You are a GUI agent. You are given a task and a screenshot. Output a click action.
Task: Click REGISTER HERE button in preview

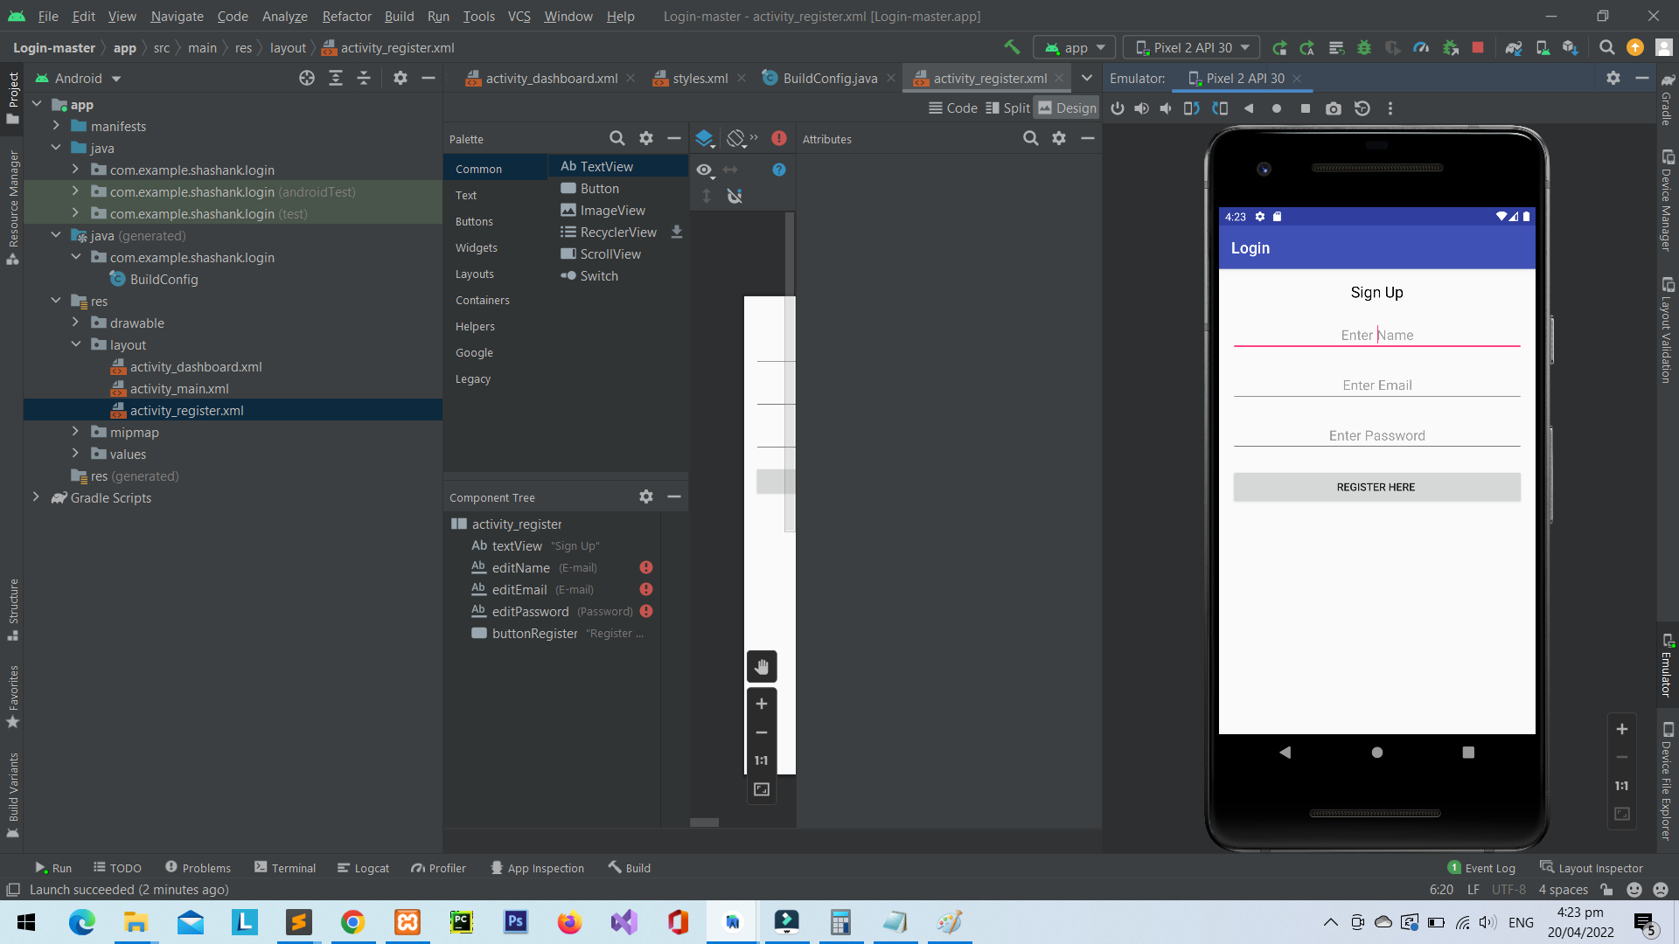pyautogui.click(x=1376, y=485)
